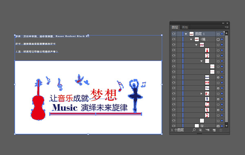
Task: Collapse 图层 1 layer triangle
Action: pos(186,34)
